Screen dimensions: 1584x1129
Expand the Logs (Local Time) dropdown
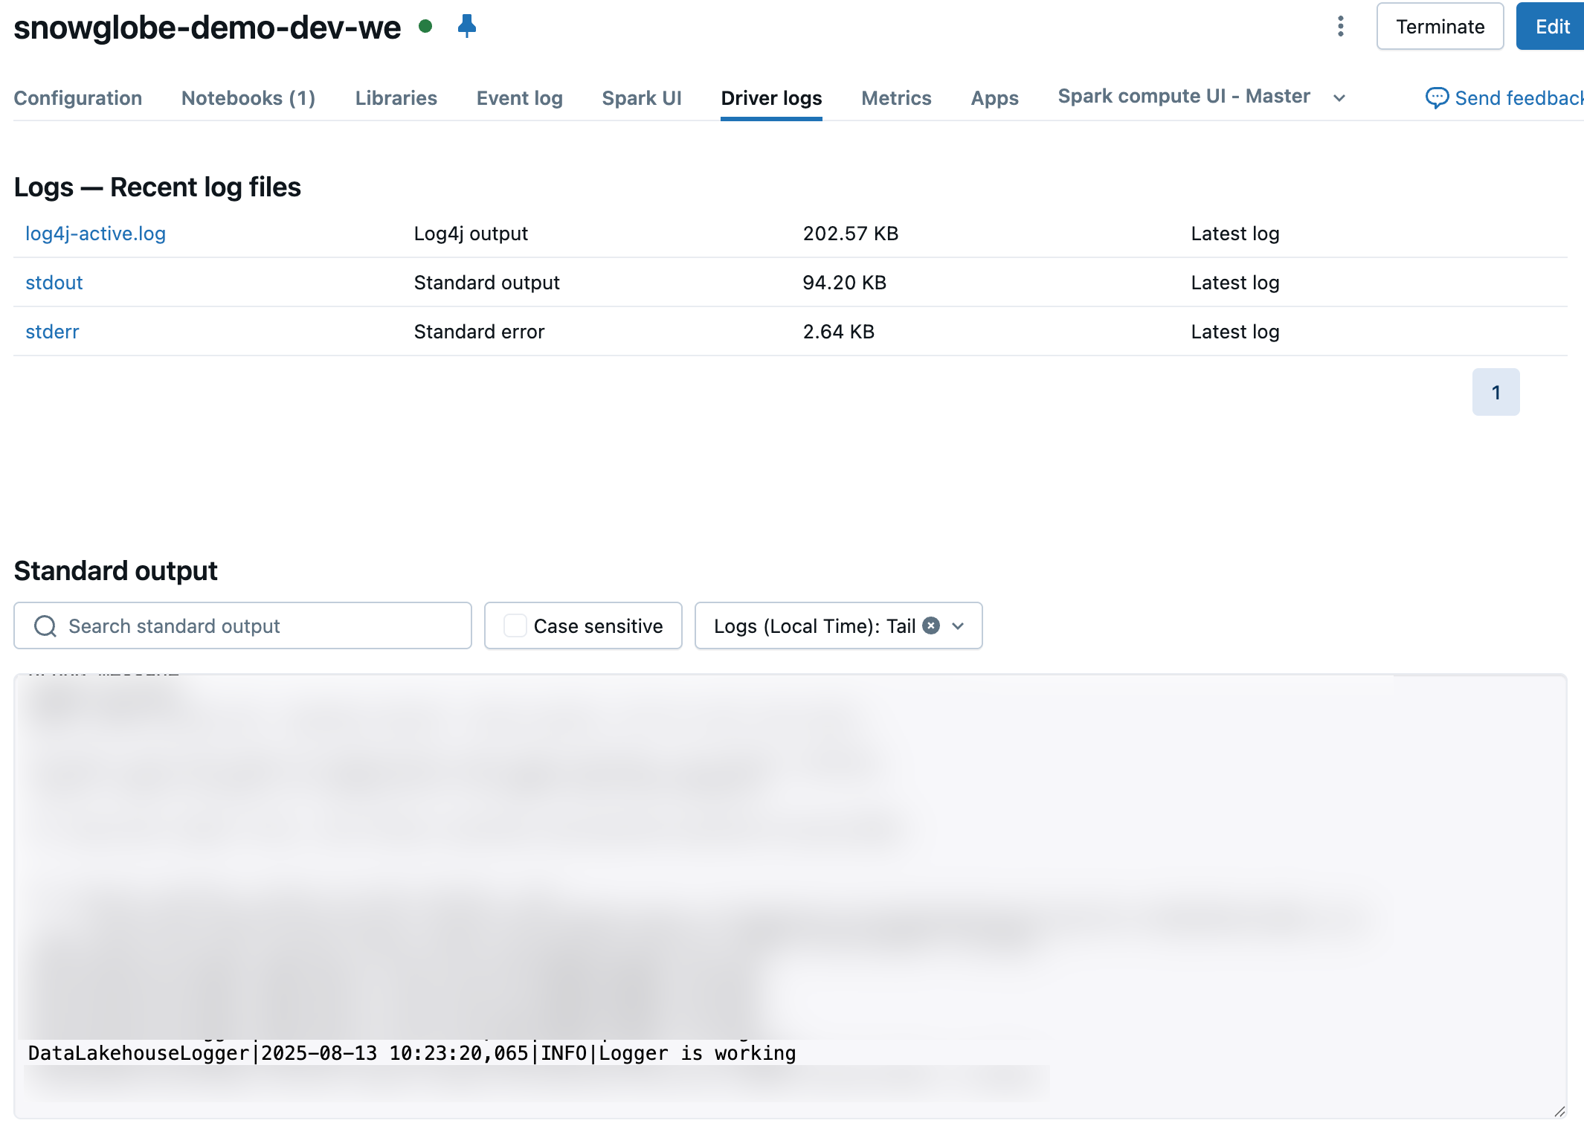(958, 626)
